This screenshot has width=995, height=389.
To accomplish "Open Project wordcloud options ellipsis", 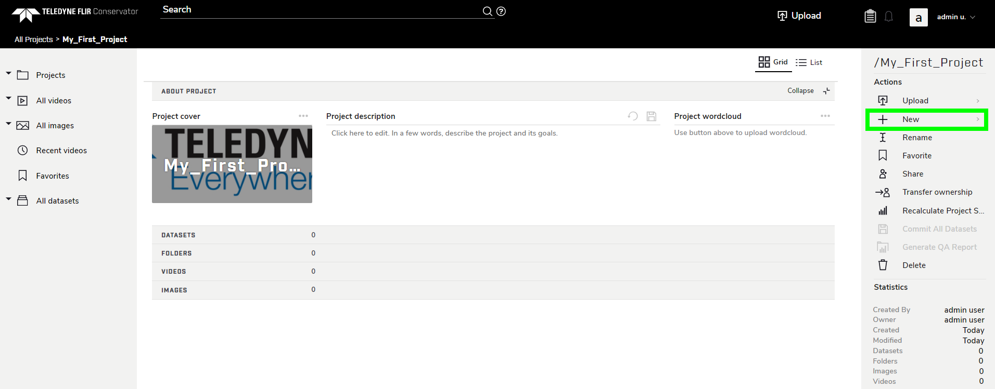I will coord(825,116).
